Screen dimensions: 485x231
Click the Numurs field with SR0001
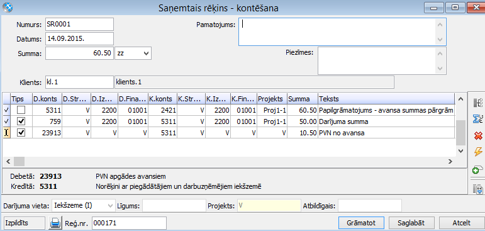click(79, 24)
